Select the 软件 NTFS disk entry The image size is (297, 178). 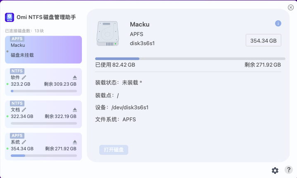click(43, 82)
